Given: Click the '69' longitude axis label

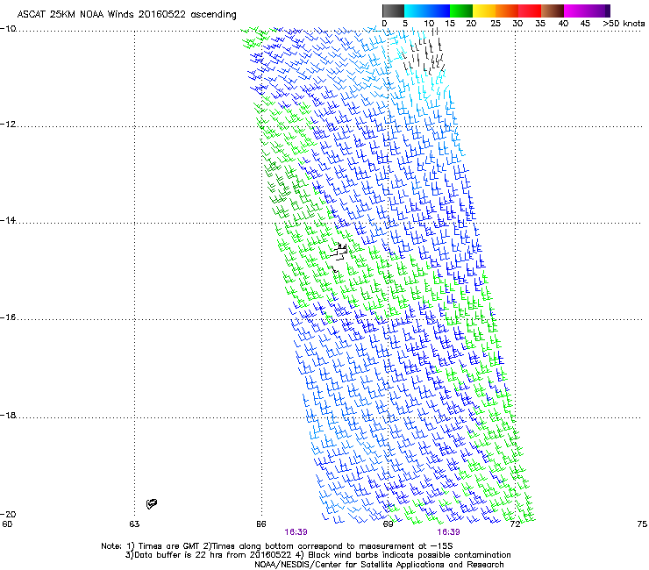Looking at the screenshot, I should [x=388, y=524].
